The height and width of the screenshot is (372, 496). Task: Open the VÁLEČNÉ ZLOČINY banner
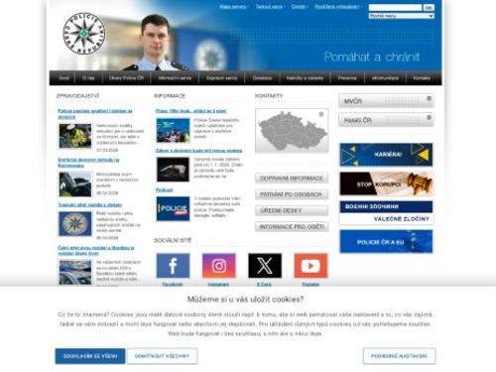pyautogui.click(x=386, y=212)
